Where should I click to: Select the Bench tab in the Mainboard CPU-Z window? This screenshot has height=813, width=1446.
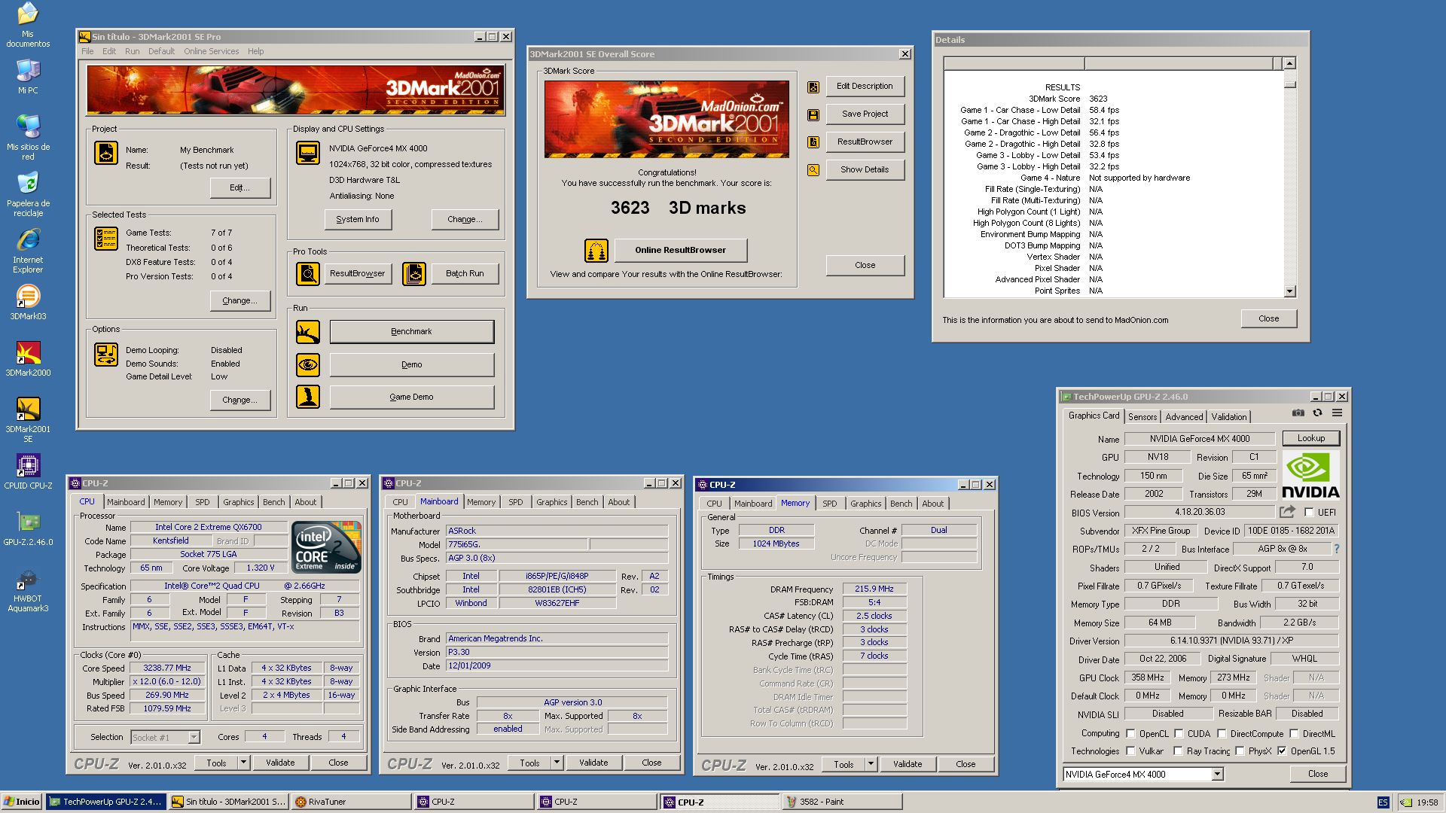click(x=587, y=502)
